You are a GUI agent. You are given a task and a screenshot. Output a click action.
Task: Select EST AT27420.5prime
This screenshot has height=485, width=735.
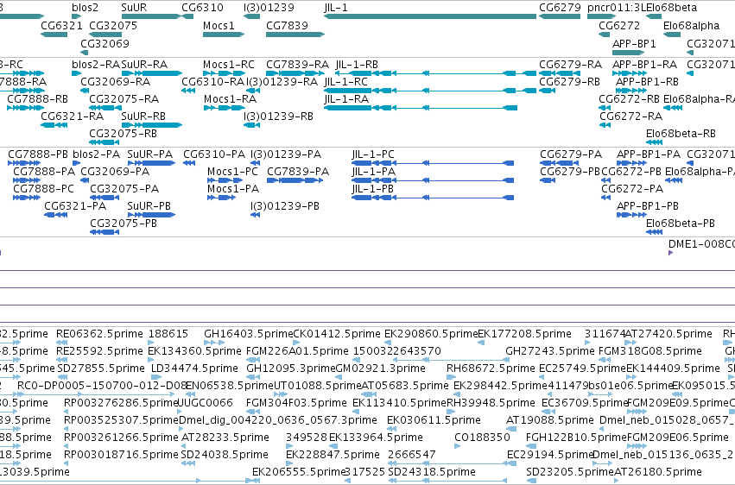668,334
